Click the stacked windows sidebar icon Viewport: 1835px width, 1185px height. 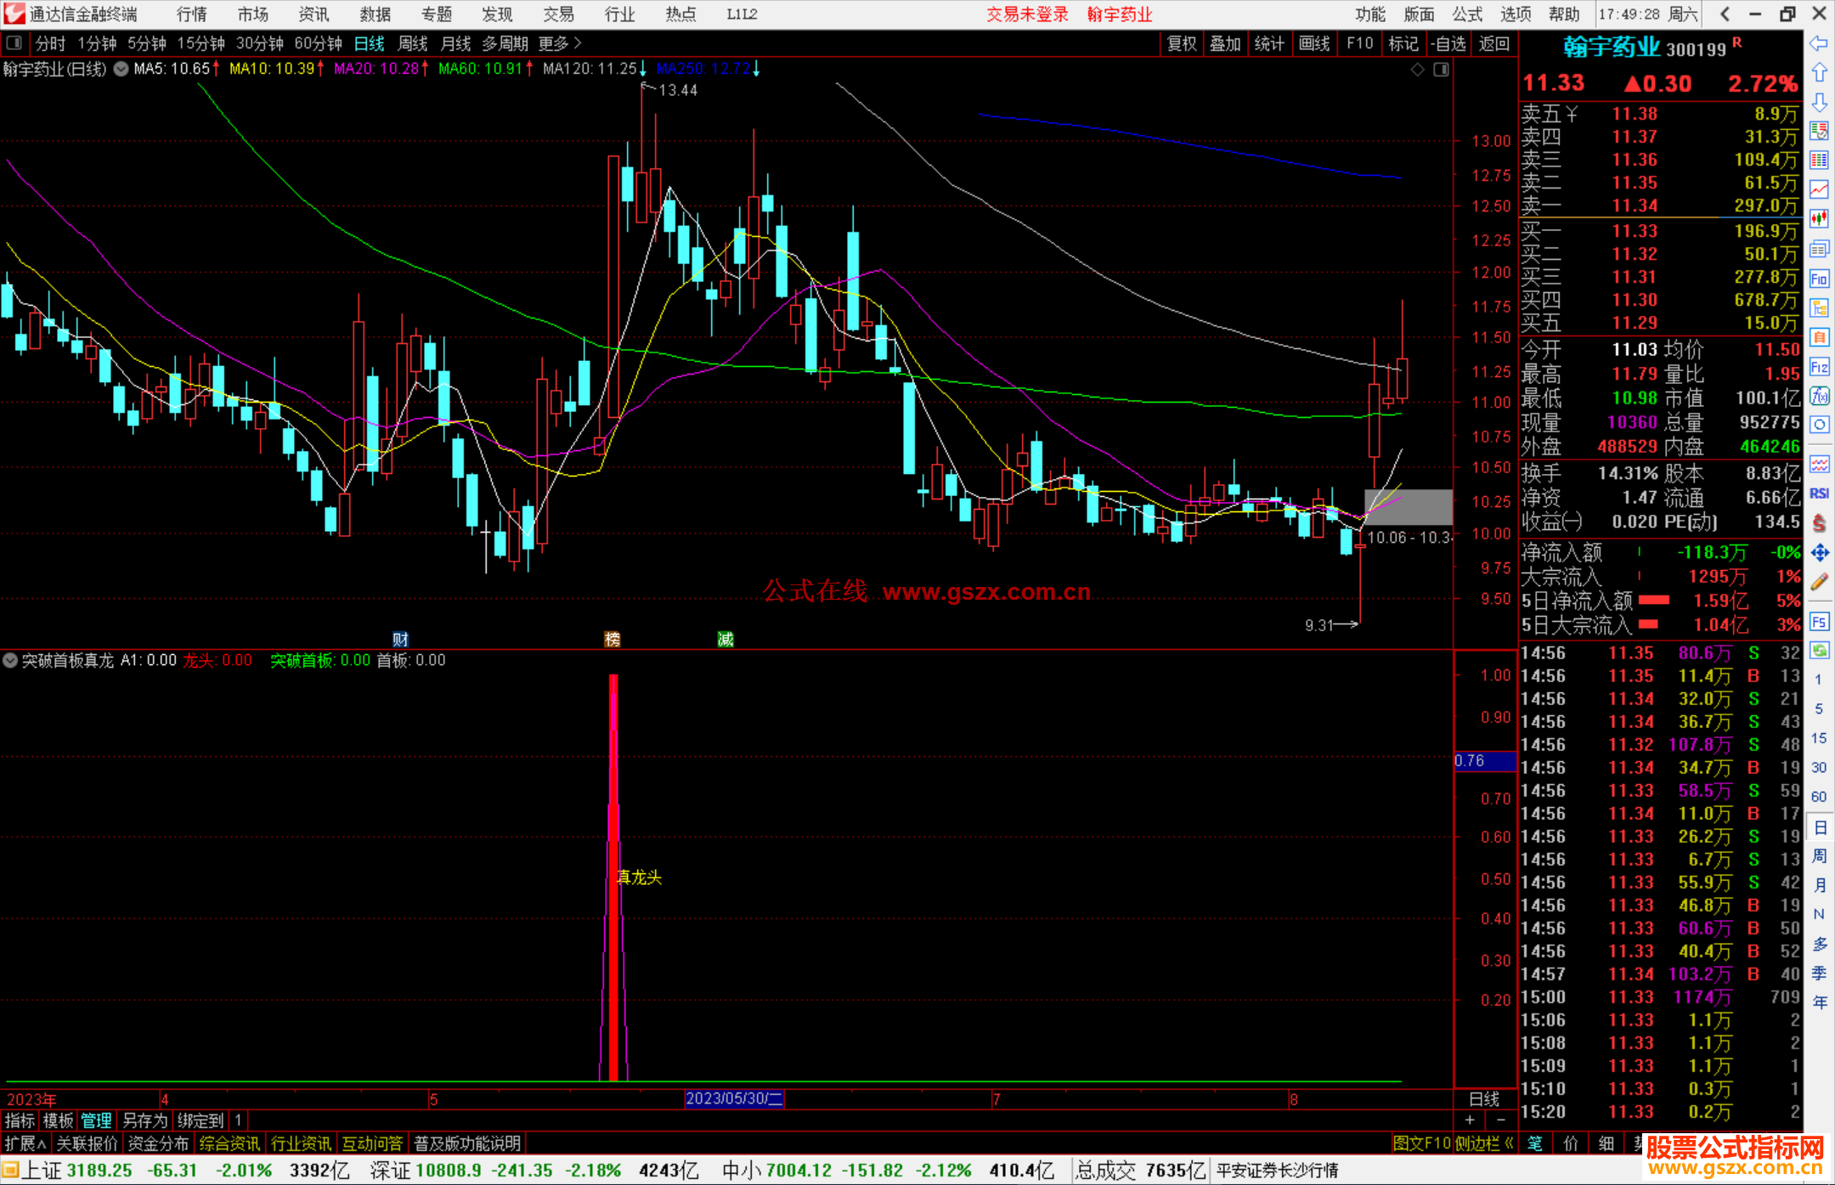point(1819,249)
